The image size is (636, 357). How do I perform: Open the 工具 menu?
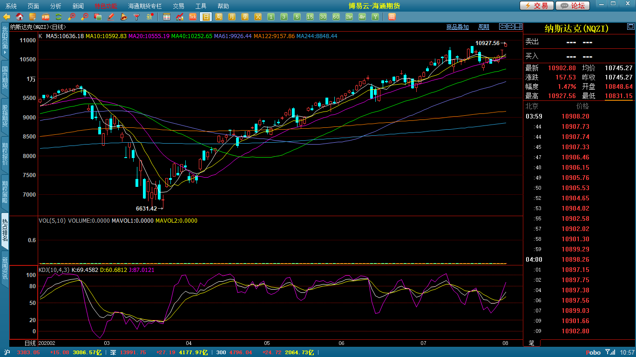201,6
